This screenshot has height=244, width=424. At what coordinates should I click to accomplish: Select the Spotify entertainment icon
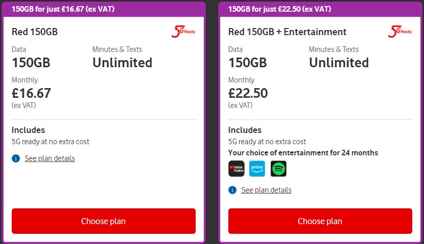pos(278,169)
